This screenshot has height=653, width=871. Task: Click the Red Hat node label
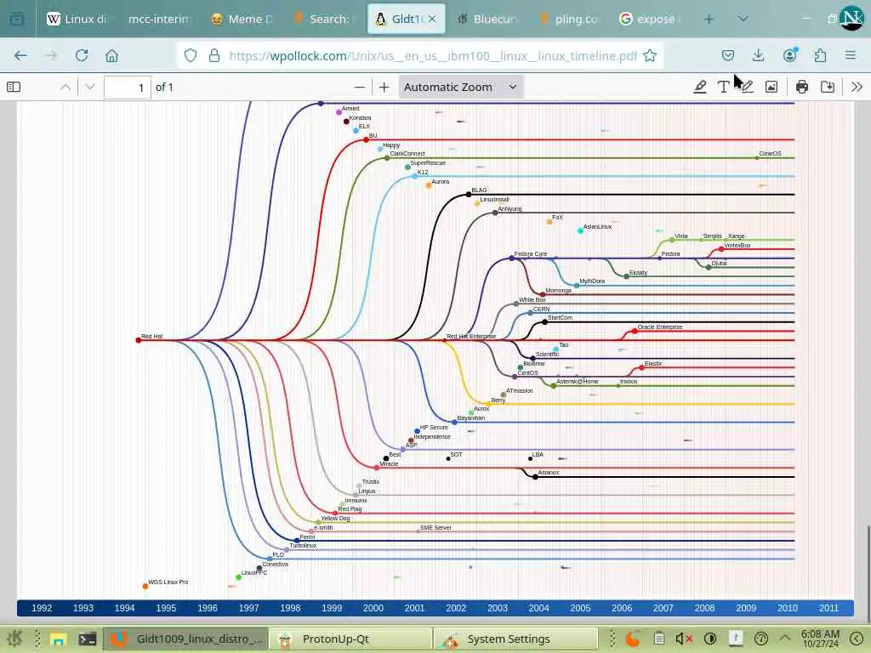click(151, 337)
